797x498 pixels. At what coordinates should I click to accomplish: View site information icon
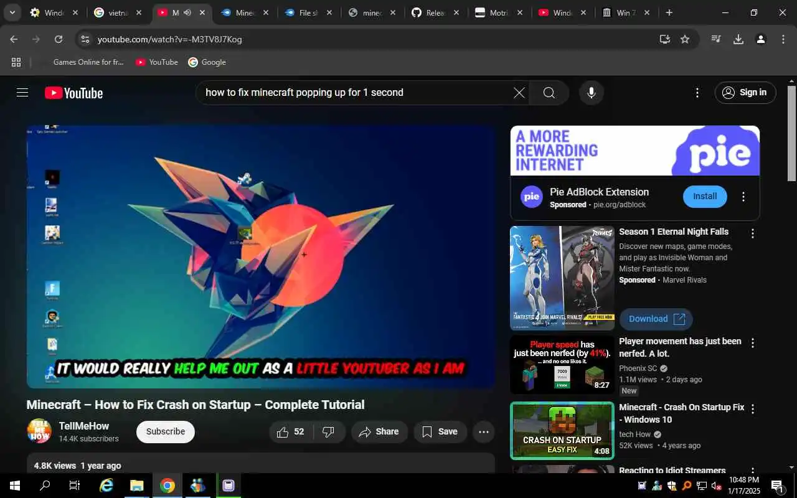pyautogui.click(x=85, y=39)
